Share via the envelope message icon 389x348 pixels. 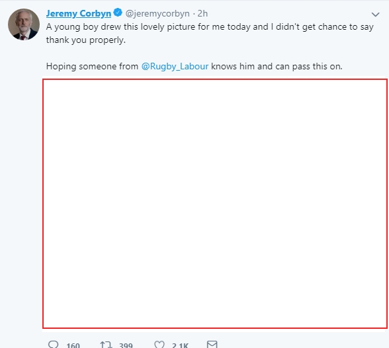coord(212,344)
